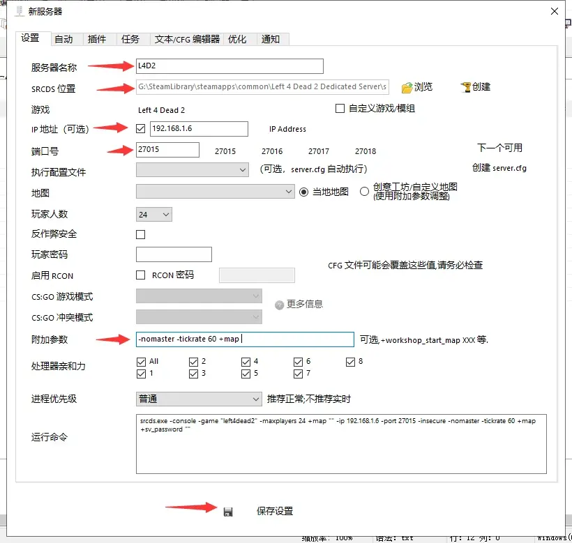Click 创建 server.cfg link
572x543 pixels.
pyautogui.click(x=499, y=169)
